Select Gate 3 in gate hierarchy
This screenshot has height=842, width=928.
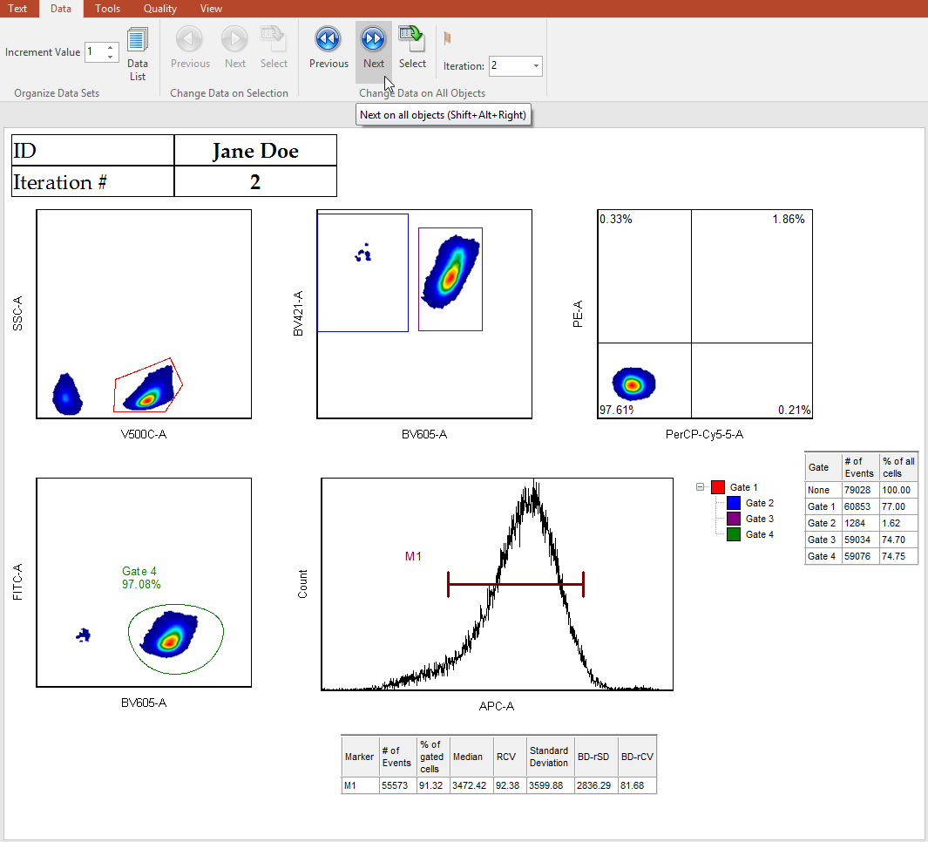(759, 519)
